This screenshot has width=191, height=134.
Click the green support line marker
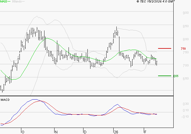click(165, 76)
